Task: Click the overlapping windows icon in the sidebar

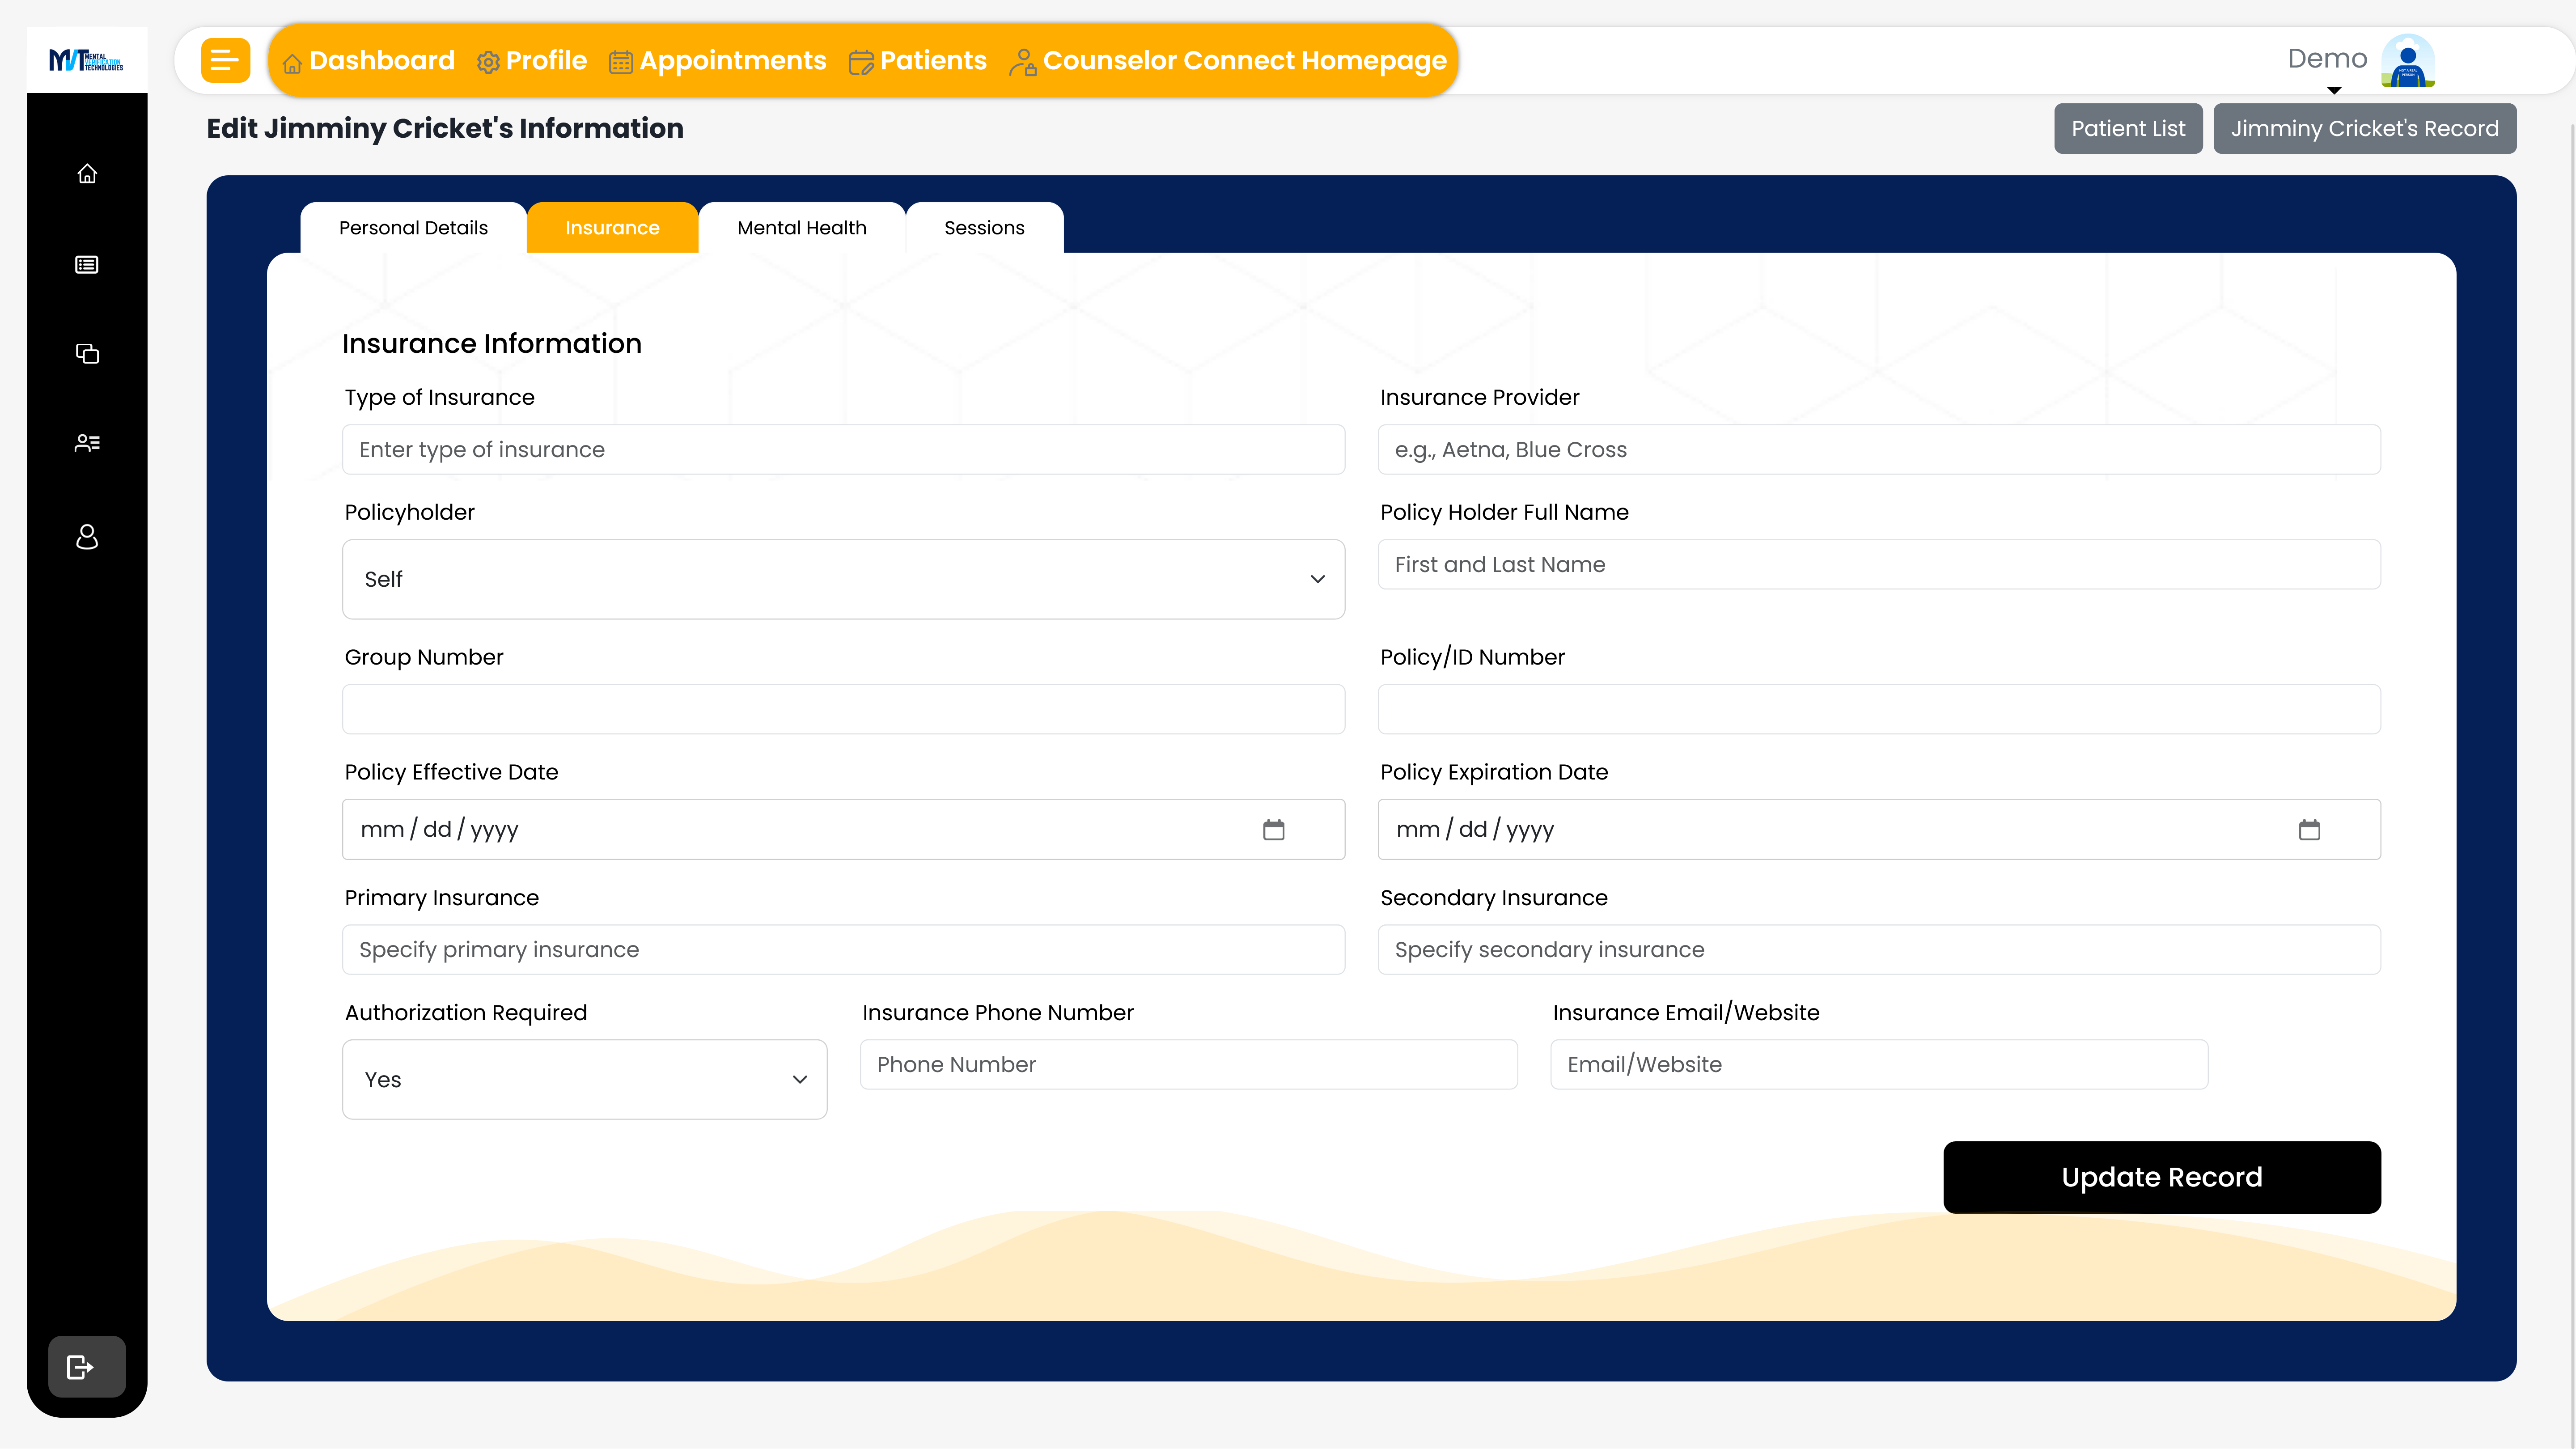Action: click(x=87, y=354)
